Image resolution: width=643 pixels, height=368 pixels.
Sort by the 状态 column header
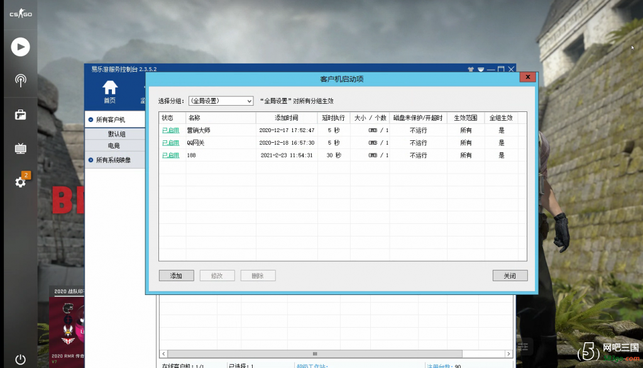tap(172, 118)
